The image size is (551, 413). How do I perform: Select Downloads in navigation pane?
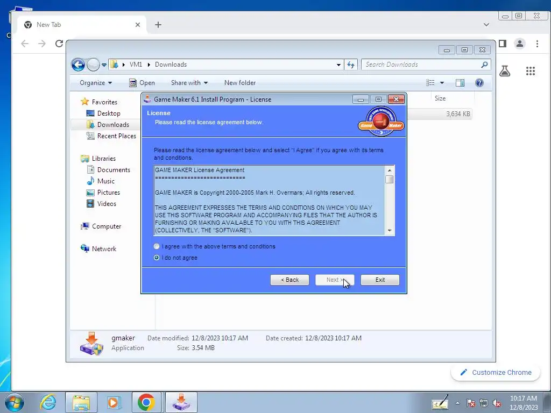pos(113,125)
